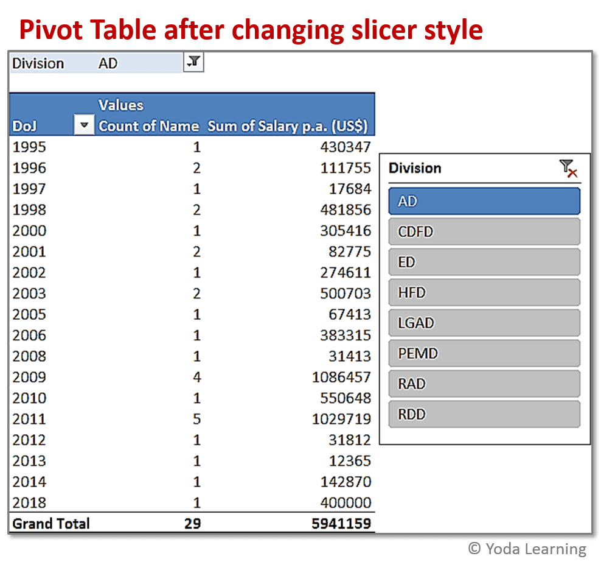Click the salary value 31413
Viewport: 601px width, 570px height.
[x=350, y=356]
